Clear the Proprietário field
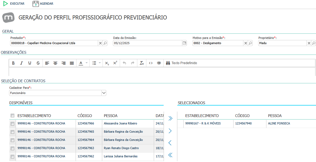 point(309,43)
